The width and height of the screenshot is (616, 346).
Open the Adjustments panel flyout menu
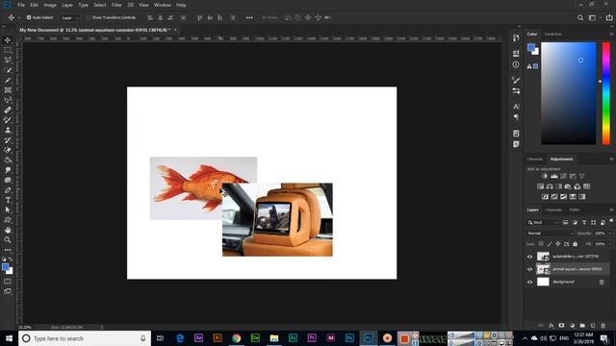[611, 159]
